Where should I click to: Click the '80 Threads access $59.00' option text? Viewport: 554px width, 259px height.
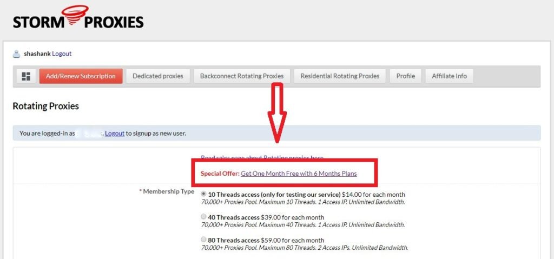tap(266, 240)
